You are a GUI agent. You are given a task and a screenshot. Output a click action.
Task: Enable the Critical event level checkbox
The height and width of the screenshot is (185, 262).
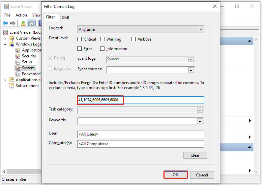(x=80, y=39)
